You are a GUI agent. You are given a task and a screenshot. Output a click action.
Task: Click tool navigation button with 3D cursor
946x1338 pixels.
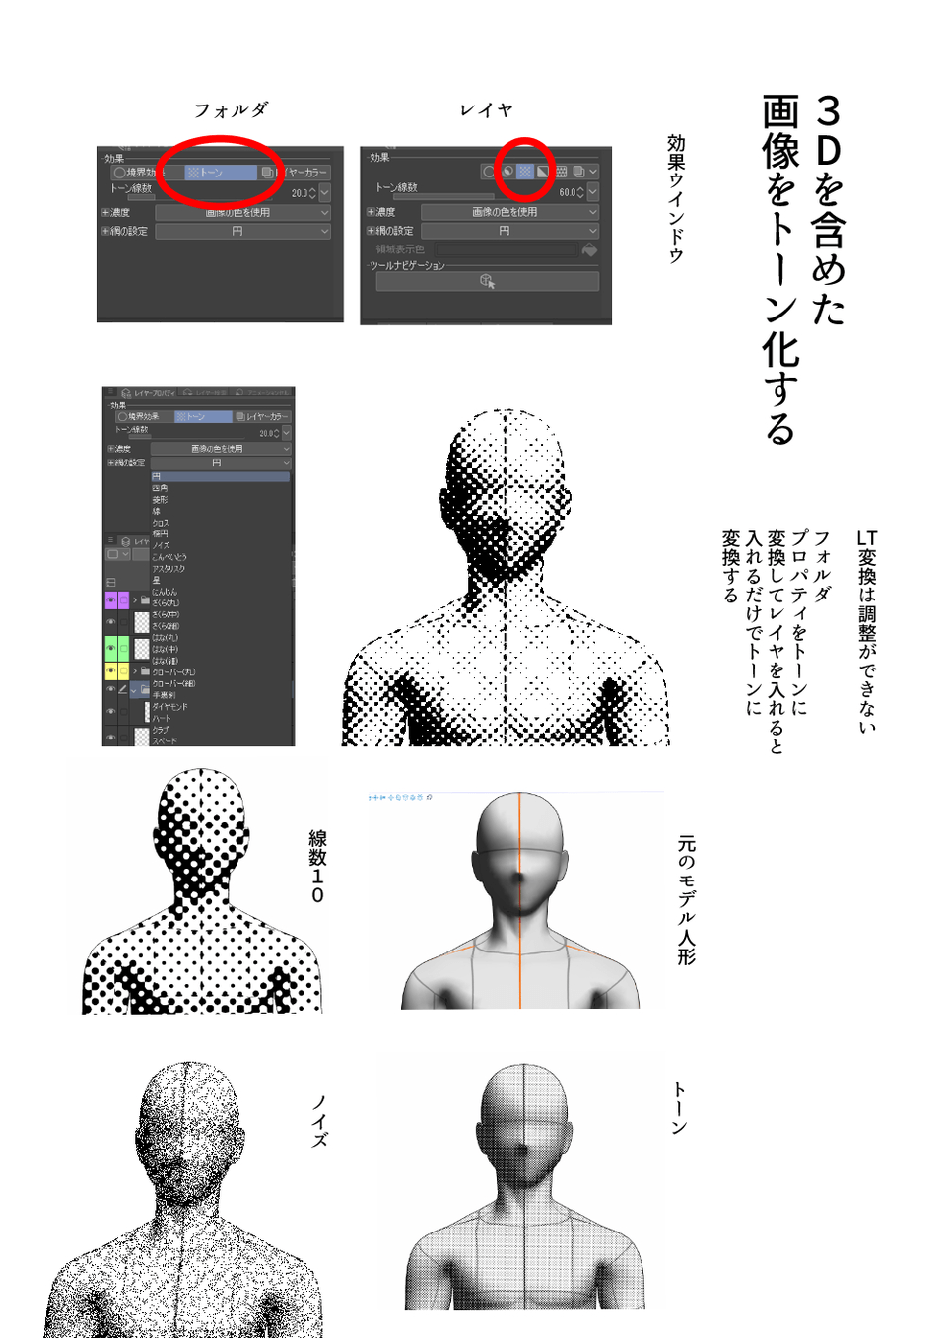[488, 281]
